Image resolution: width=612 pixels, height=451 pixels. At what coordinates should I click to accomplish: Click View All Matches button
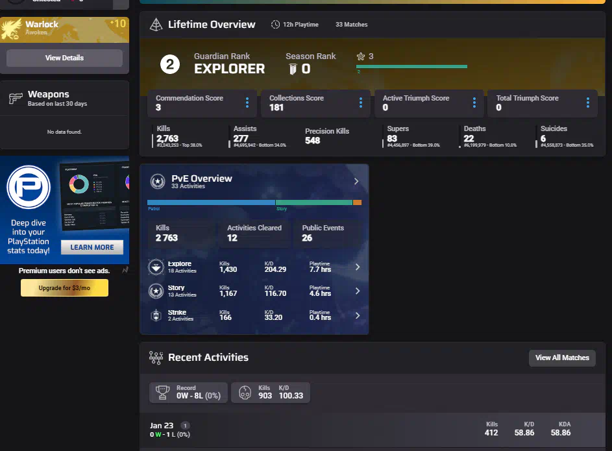(562, 358)
